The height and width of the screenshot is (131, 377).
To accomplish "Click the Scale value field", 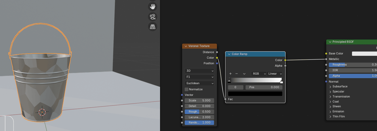I will pyautogui.click(x=199, y=100).
